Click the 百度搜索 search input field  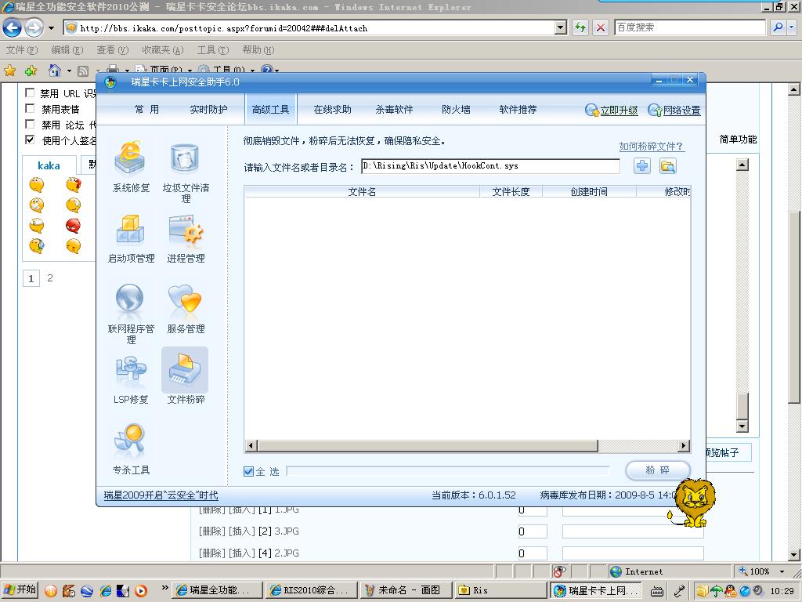click(x=690, y=27)
